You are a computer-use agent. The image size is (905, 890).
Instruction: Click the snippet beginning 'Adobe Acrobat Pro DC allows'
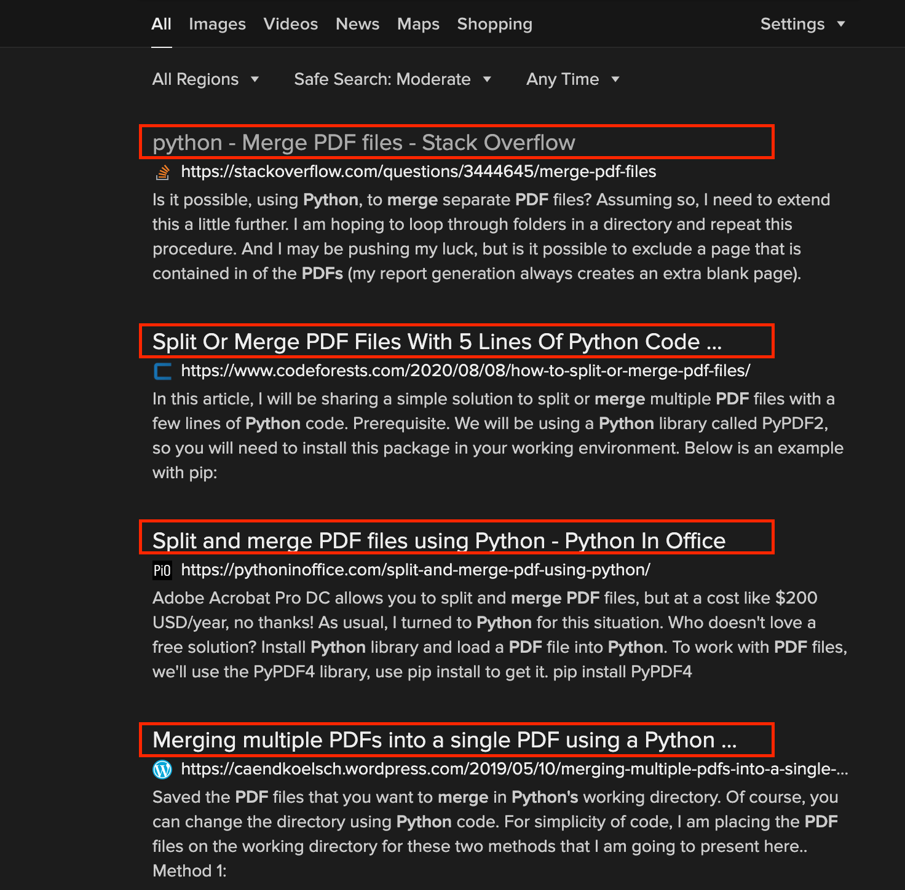tap(500, 635)
